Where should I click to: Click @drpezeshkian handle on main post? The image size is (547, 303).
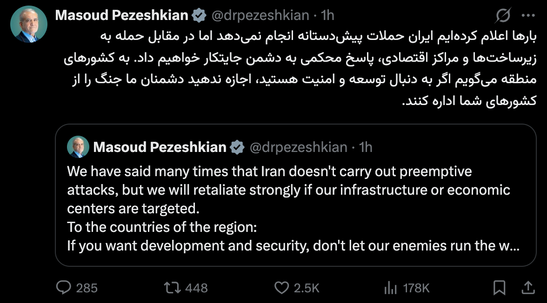(260, 16)
